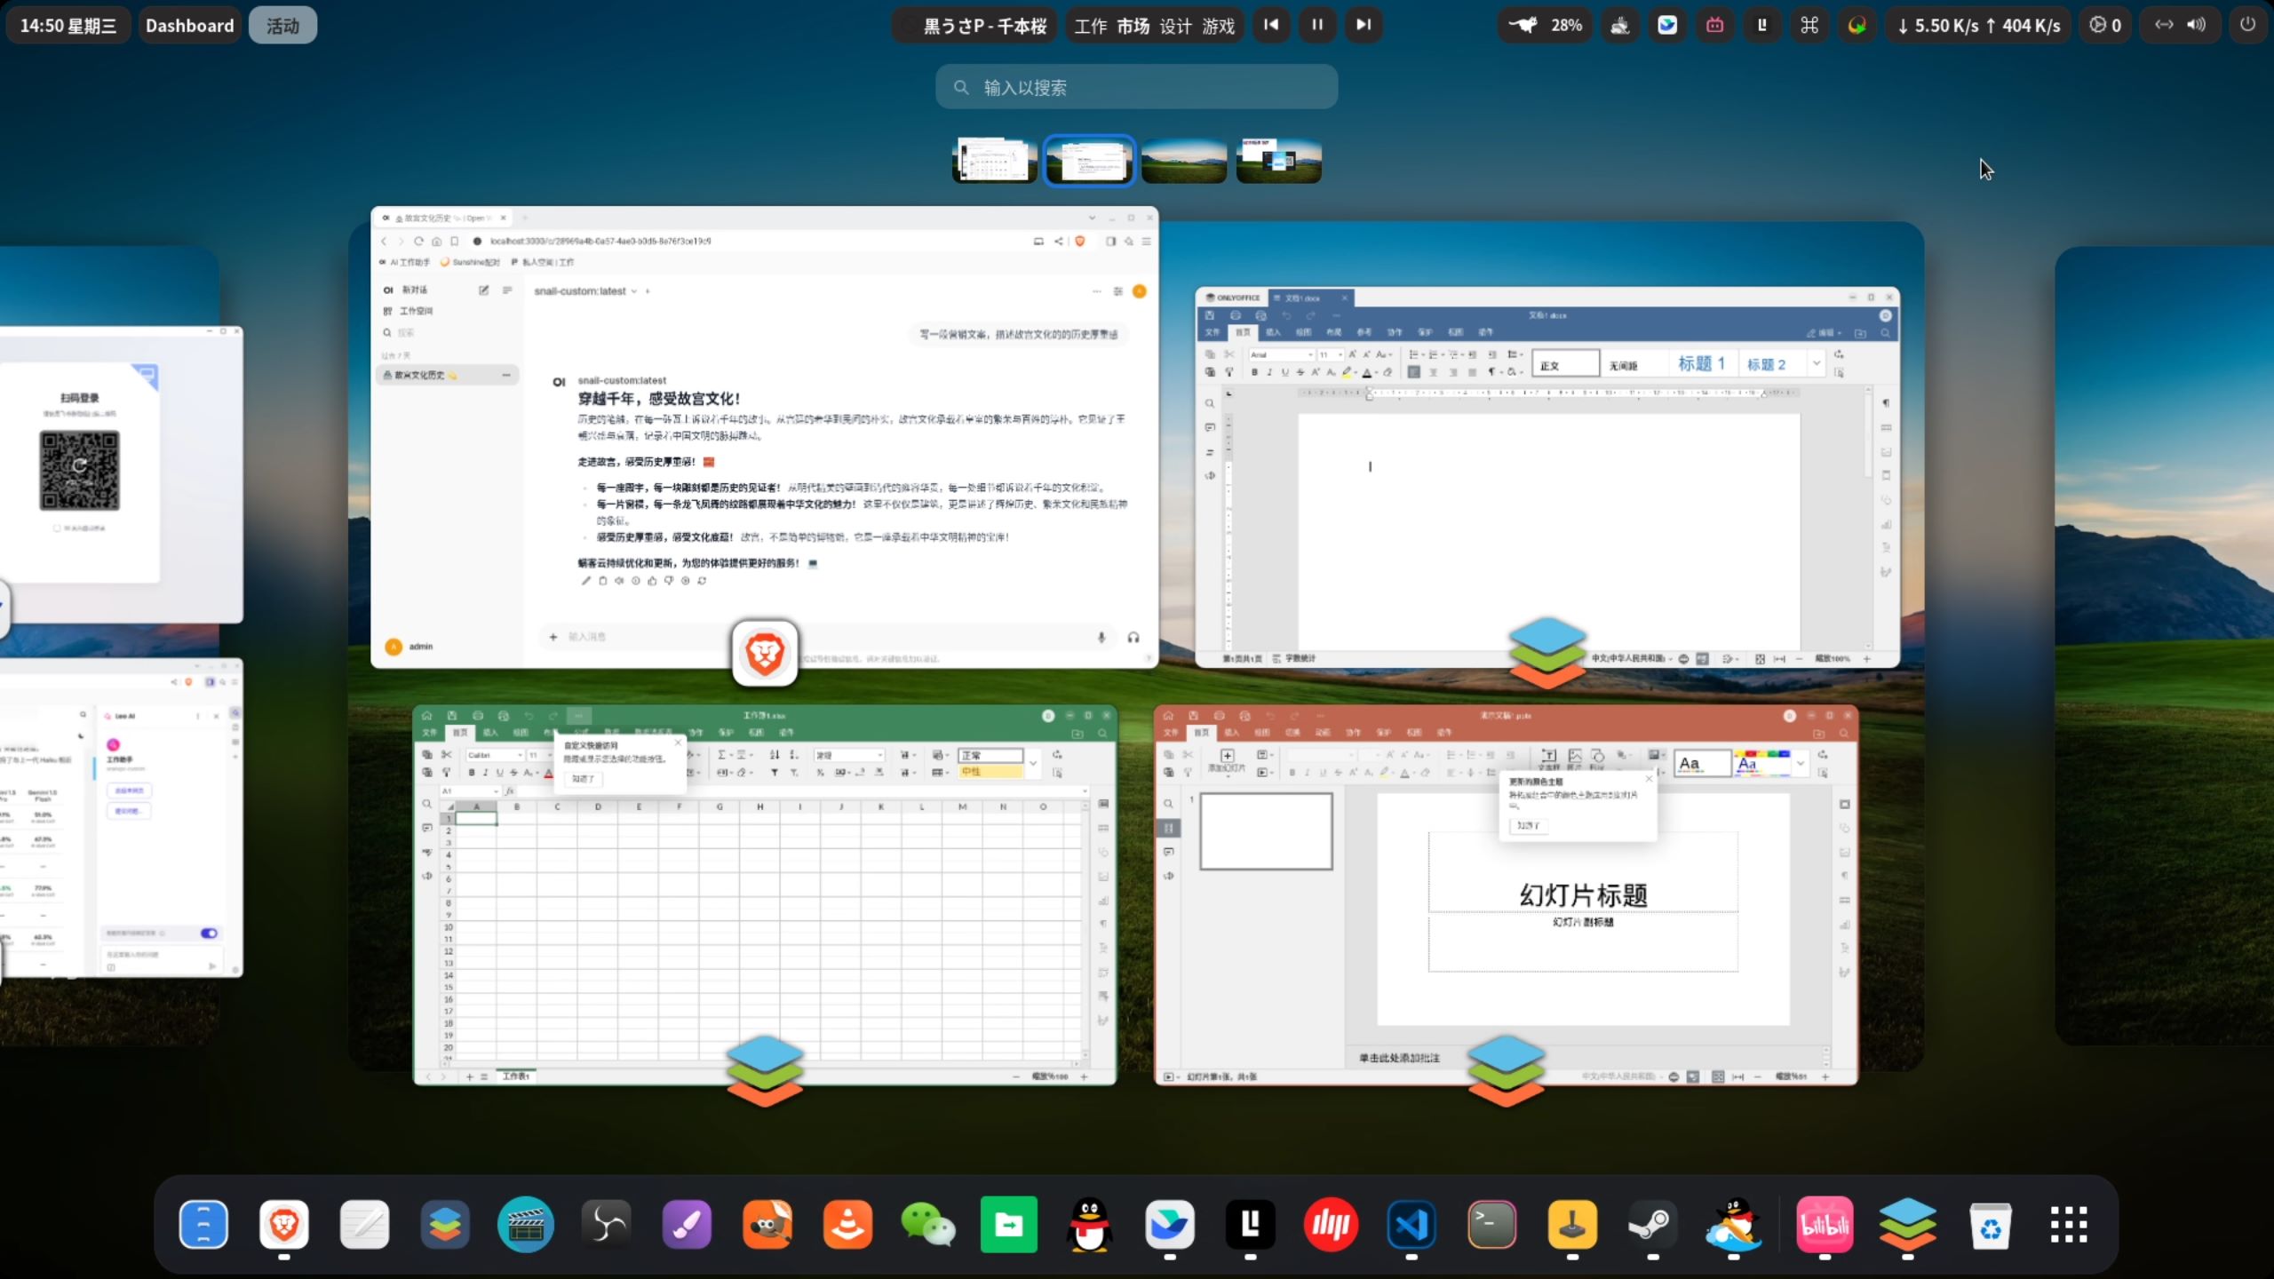This screenshot has width=2274, height=1279.
Task: Open the snail-custom:latest model dropdown
Action: coord(585,291)
